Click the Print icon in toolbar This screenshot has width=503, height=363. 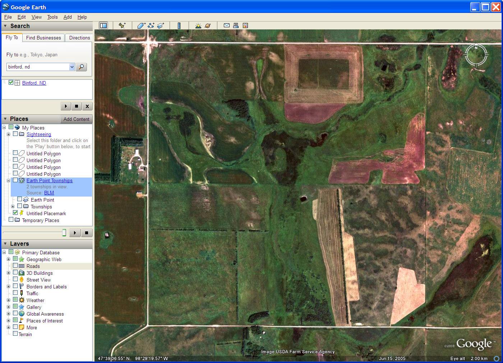point(236,25)
